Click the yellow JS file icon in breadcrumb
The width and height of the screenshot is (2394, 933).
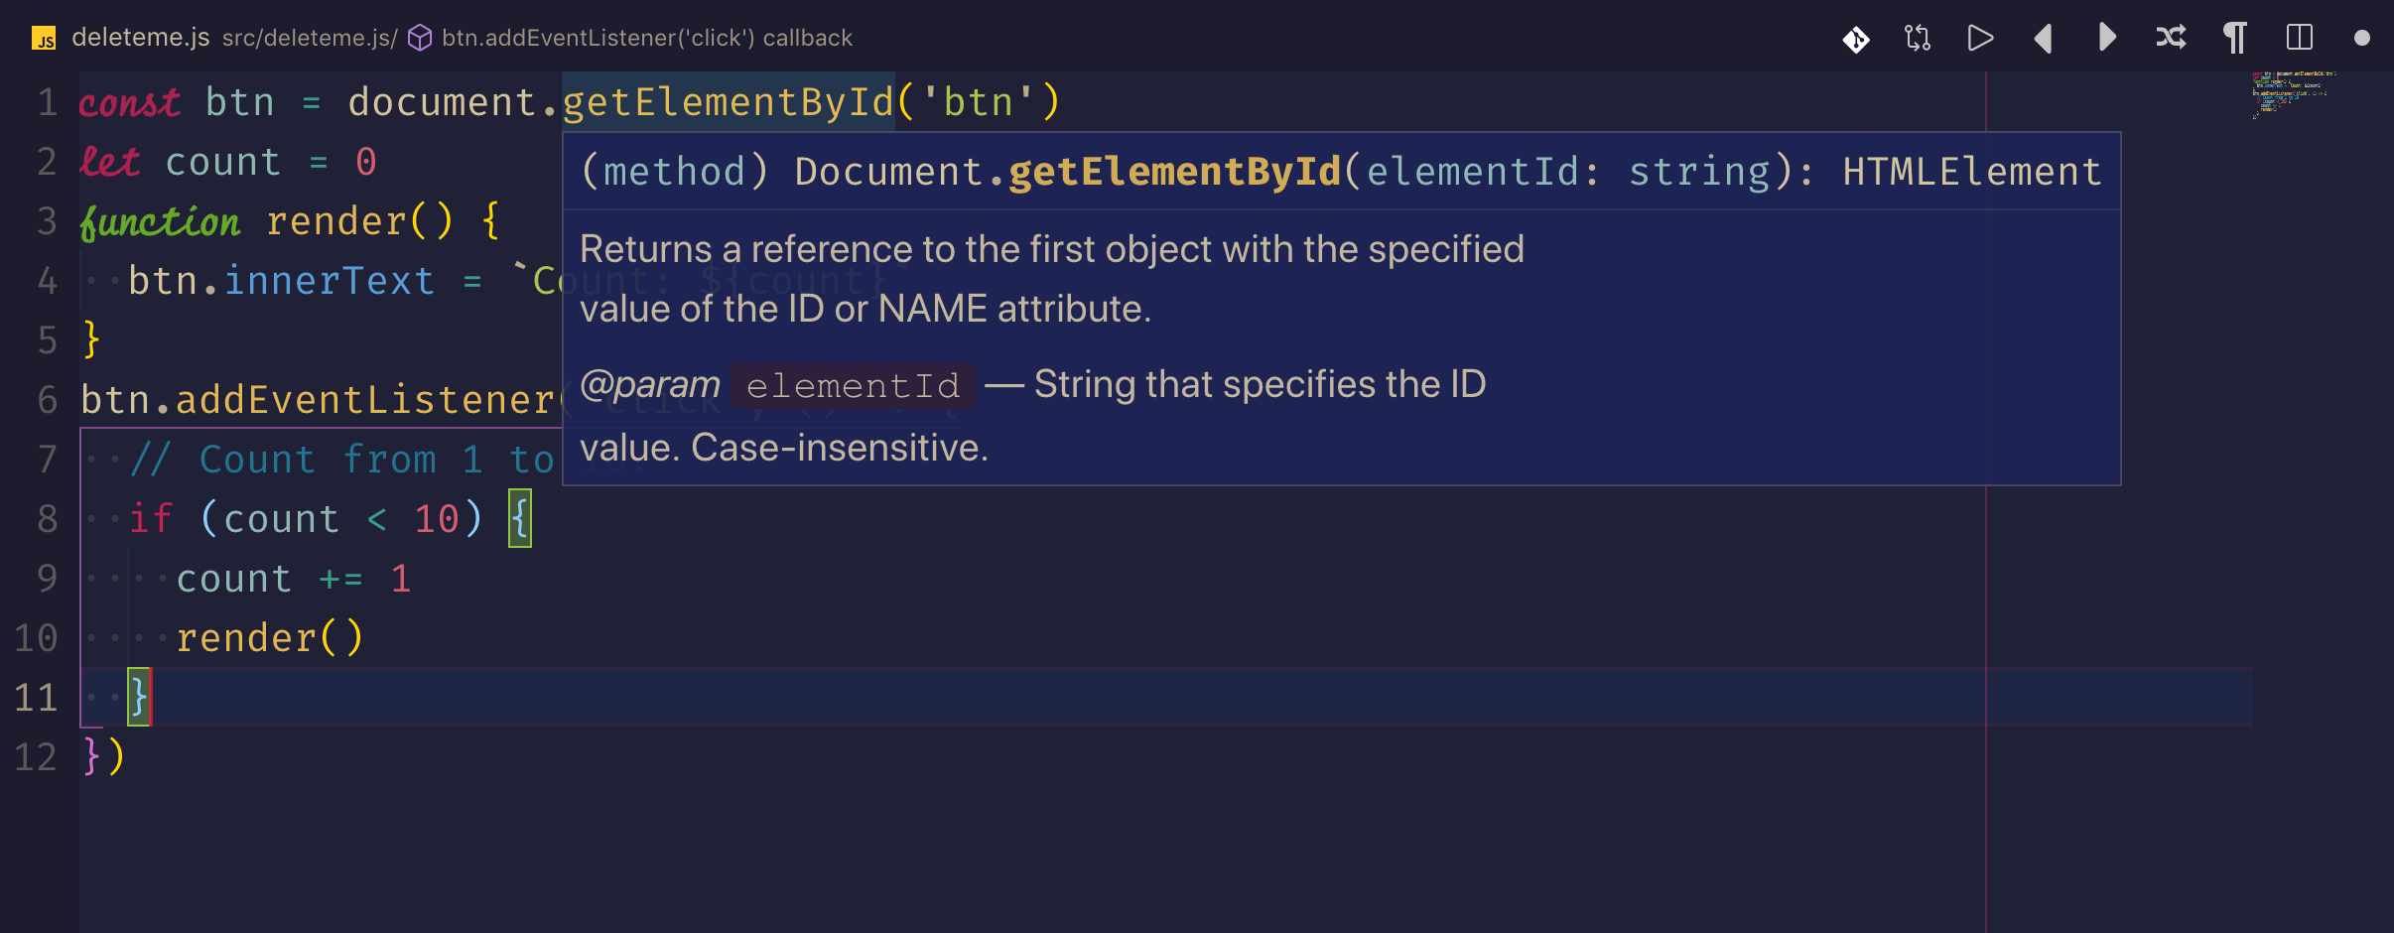click(x=44, y=38)
